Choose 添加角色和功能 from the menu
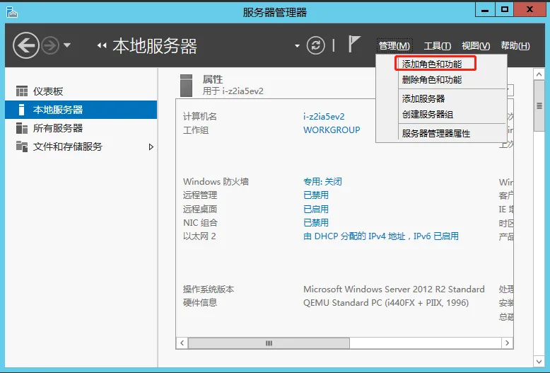 [x=432, y=64]
